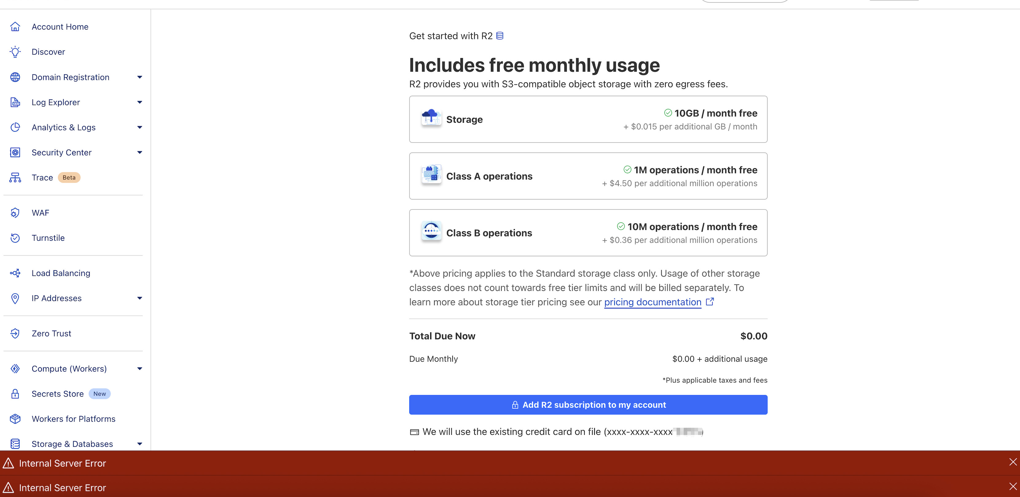Click the Secrets Store lock icon

click(15, 394)
